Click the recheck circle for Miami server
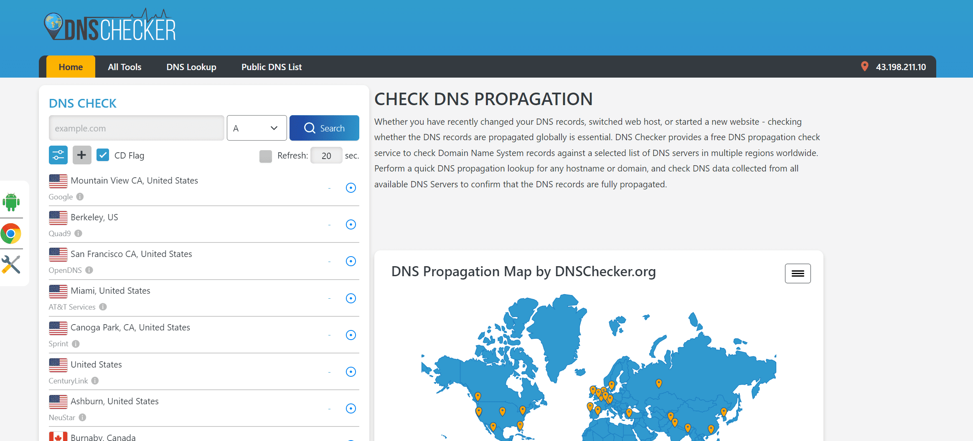Image resolution: width=973 pixels, height=441 pixels. pyautogui.click(x=351, y=298)
